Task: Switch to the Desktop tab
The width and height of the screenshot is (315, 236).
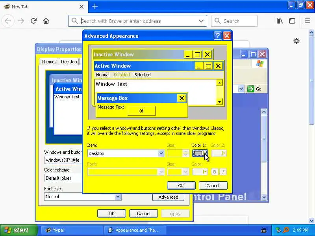Action: pyautogui.click(x=69, y=62)
